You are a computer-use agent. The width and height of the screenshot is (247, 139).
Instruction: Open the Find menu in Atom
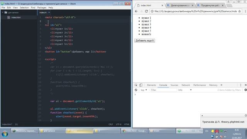pyautogui.click(x=33, y=8)
